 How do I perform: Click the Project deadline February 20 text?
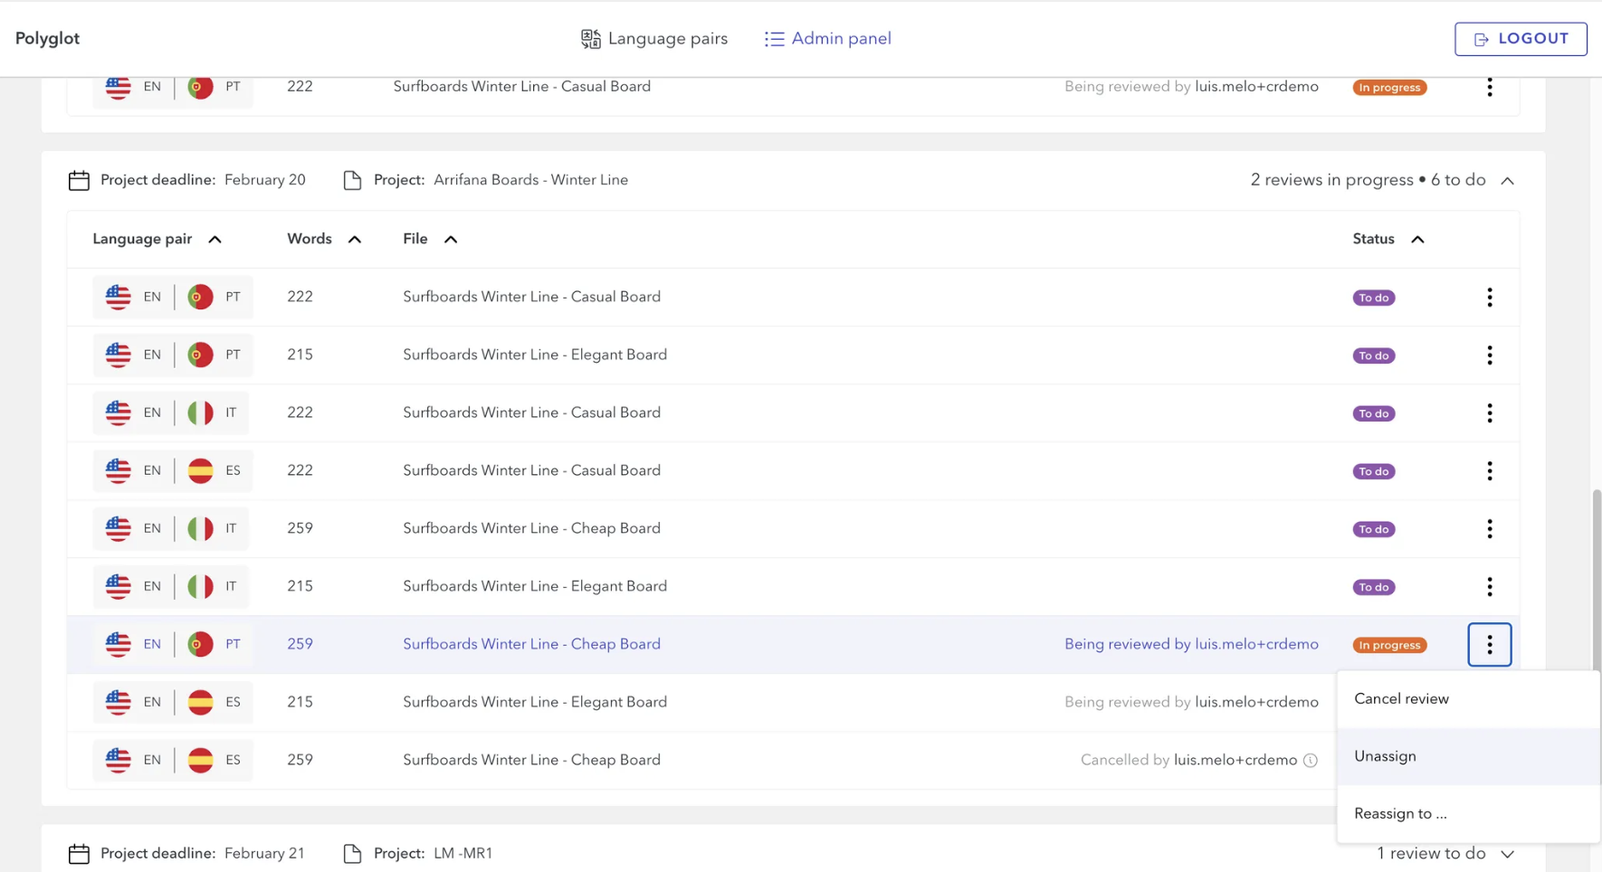[x=203, y=180]
